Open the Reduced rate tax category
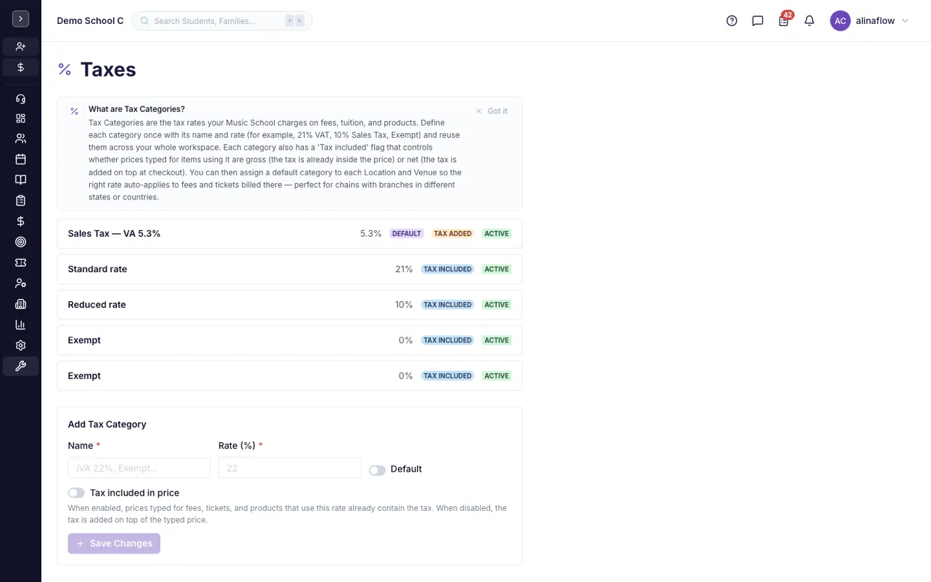Screen dimensions: 931x582 click(x=289, y=305)
